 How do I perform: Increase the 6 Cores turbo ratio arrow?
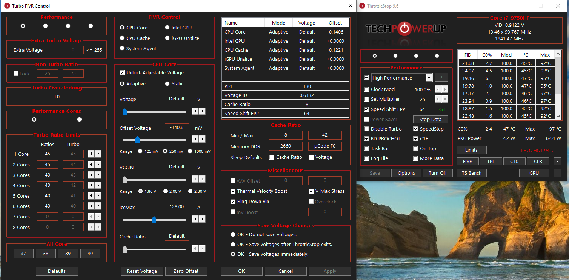click(x=98, y=206)
